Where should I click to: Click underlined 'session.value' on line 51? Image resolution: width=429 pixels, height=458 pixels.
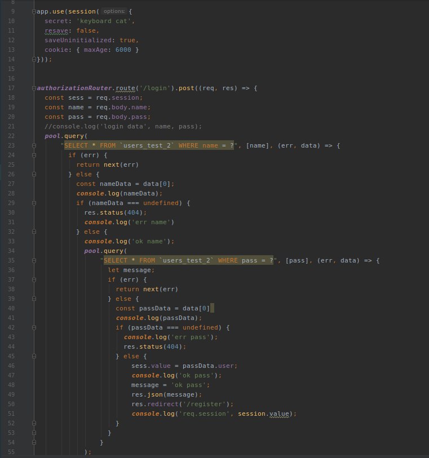click(x=263, y=414)
